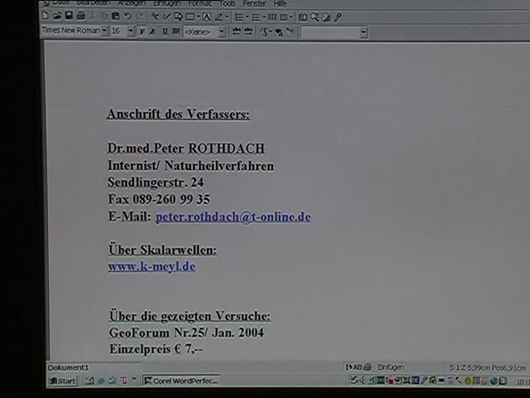Click the open book icon
Image resolution: width=530 pixels, height=398 pixels.
pos(303,17)
